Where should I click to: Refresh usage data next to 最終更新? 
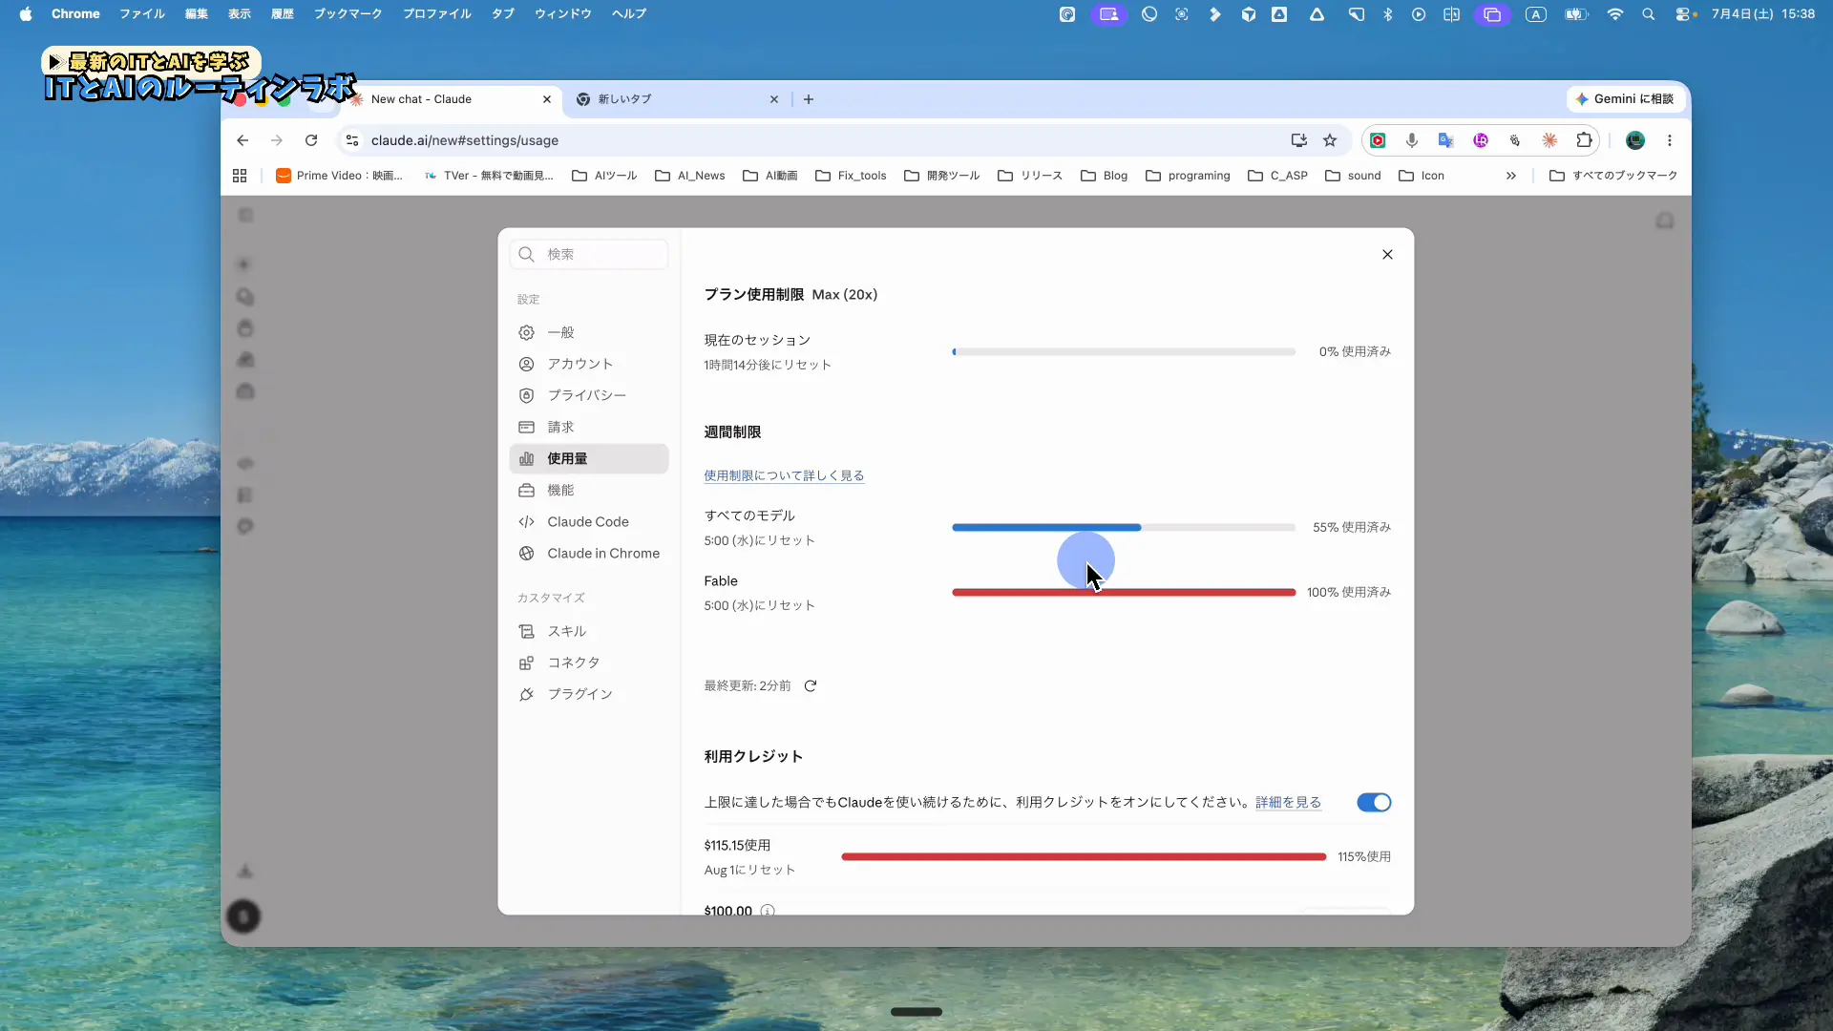tap(811, 685)
